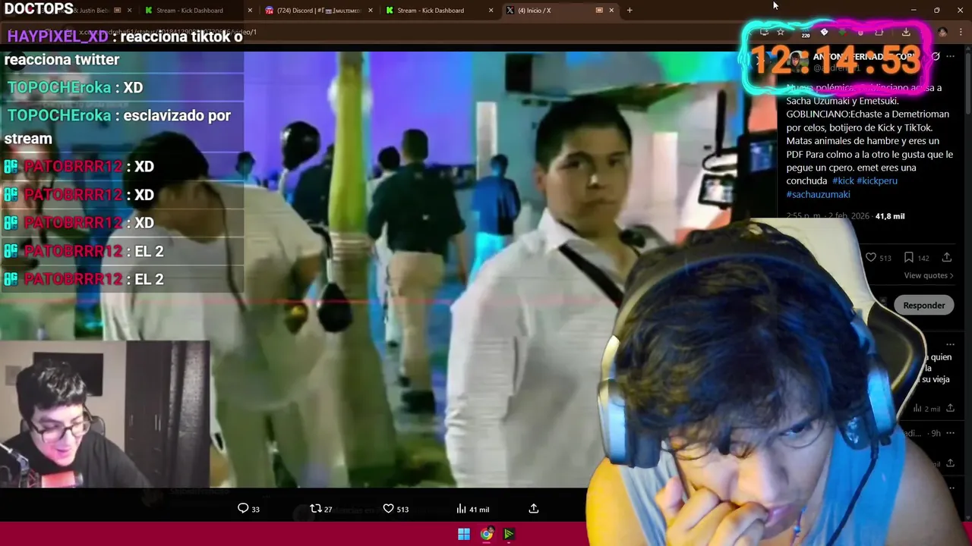Click author avatar in tweet panel

(796, 61)
